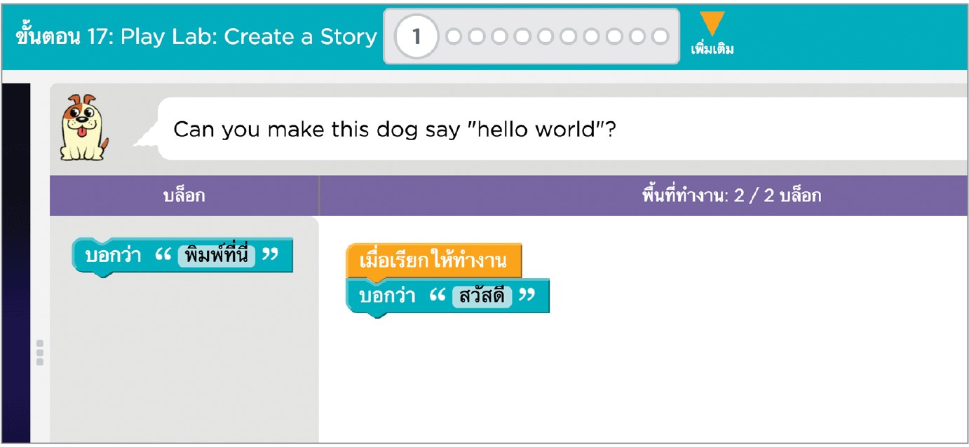
Task: Select the orange เมื่อเรียกให้ทำงาน event block
Action: (x=433, y=261)
